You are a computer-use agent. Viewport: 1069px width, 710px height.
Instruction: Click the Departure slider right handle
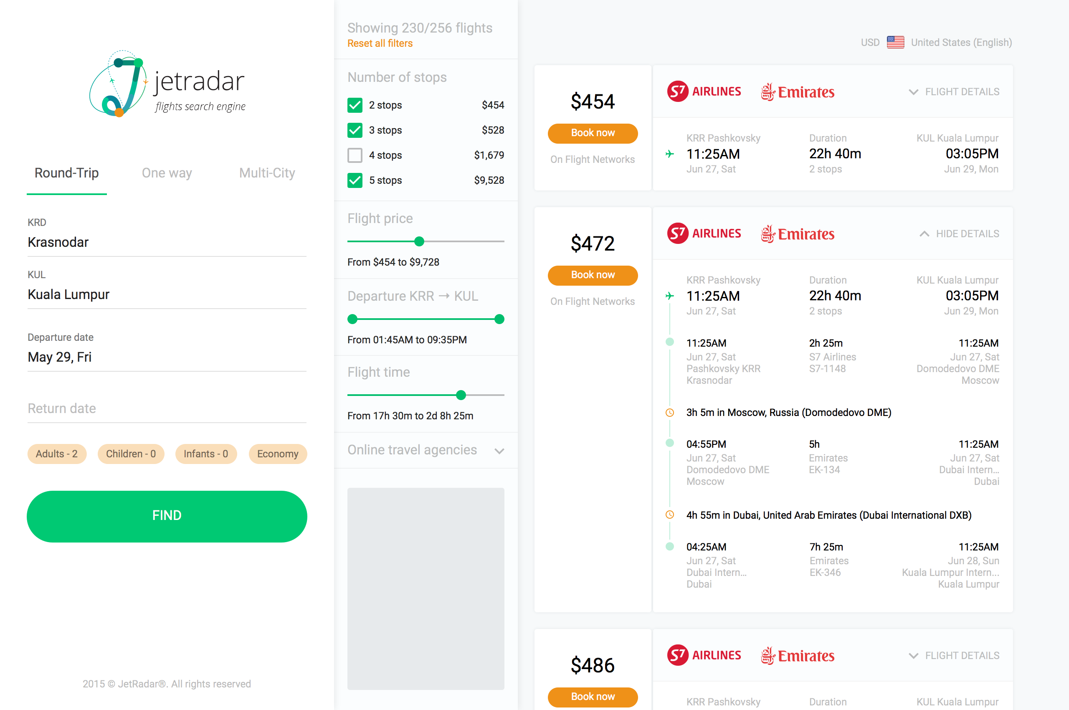point(499,319)
